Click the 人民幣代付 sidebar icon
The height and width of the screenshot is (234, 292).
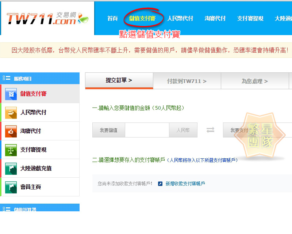11,113
